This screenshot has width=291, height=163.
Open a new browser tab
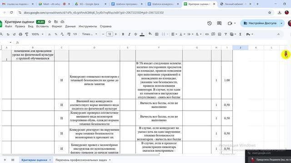pyautogui.click(x=257, y=4)
